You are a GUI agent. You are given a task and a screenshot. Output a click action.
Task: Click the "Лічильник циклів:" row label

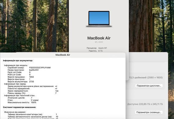pos(16,98)
